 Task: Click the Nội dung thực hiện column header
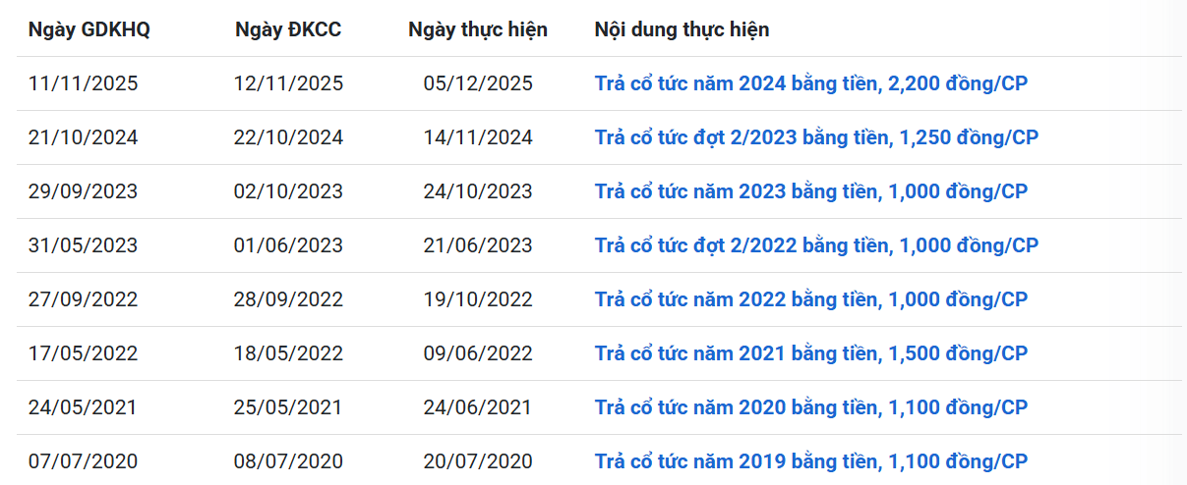[683, 29]
